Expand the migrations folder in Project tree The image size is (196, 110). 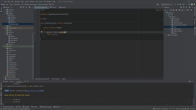coord(7,18)
